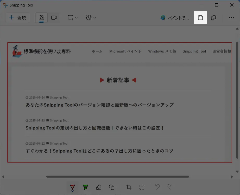This screenshot has height=195, width=240.
Task: Click the Snipping Tool title bar app icon
Action: coord(5,5)
